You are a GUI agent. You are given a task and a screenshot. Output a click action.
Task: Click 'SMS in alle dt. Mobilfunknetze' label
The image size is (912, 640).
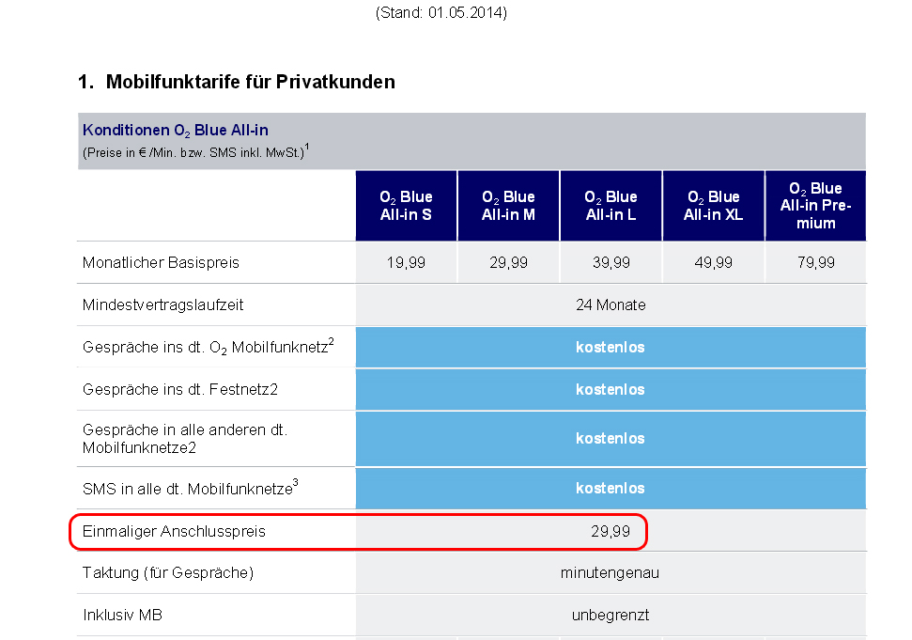point(190,488)
